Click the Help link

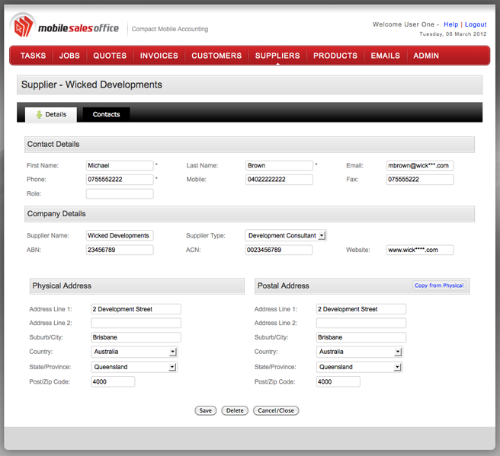click(x=451, y=24)
